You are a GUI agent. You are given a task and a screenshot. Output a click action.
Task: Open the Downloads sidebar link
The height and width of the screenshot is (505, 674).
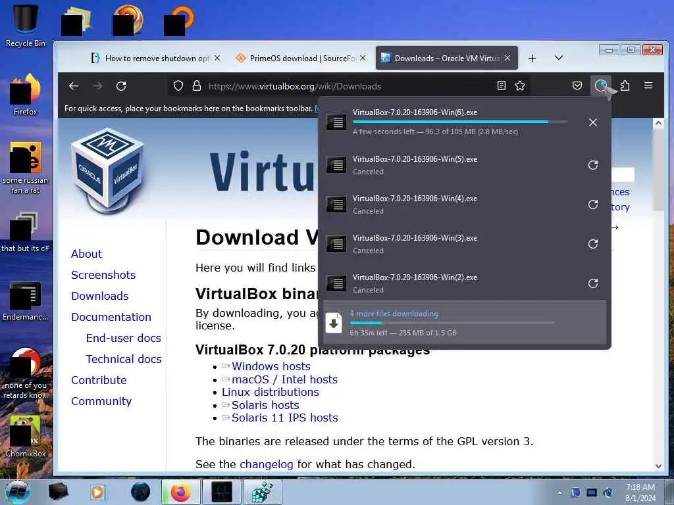(x=100, y=296)
